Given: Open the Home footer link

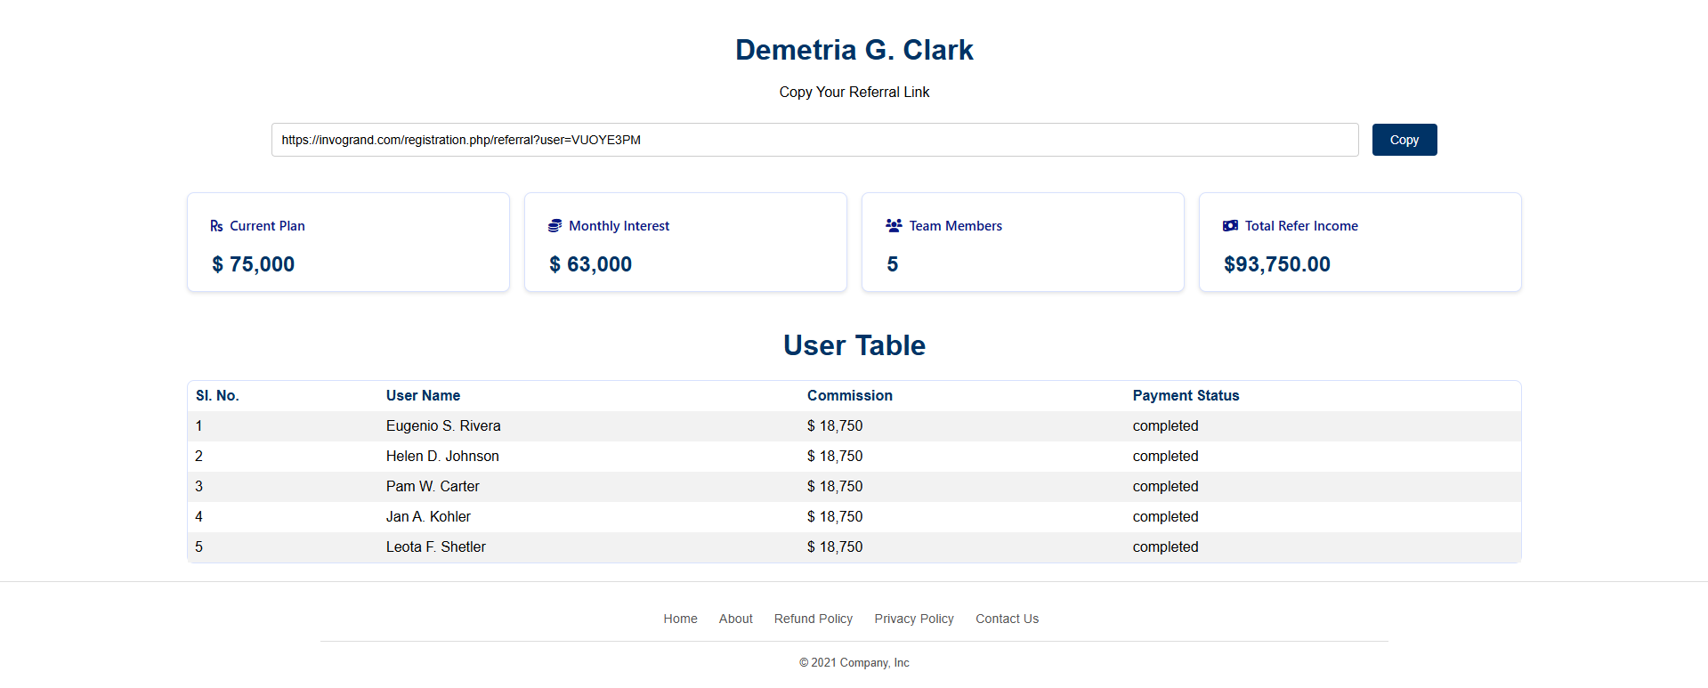Looking at the screenshot, I should tap(680, 619).
